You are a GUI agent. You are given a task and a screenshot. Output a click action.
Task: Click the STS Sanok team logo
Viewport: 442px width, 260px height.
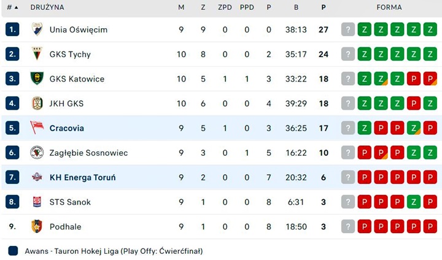37,202
